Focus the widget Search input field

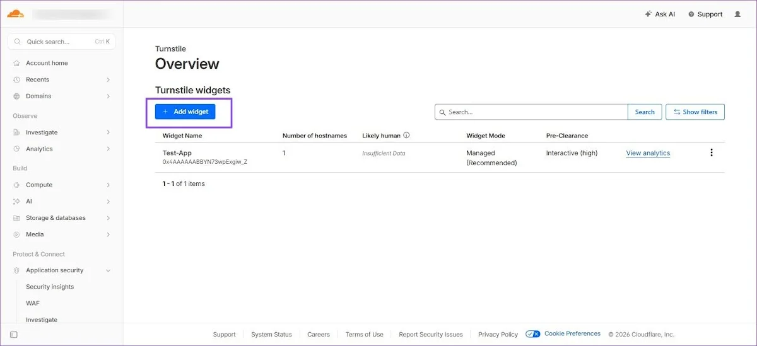tap(531, 112)
